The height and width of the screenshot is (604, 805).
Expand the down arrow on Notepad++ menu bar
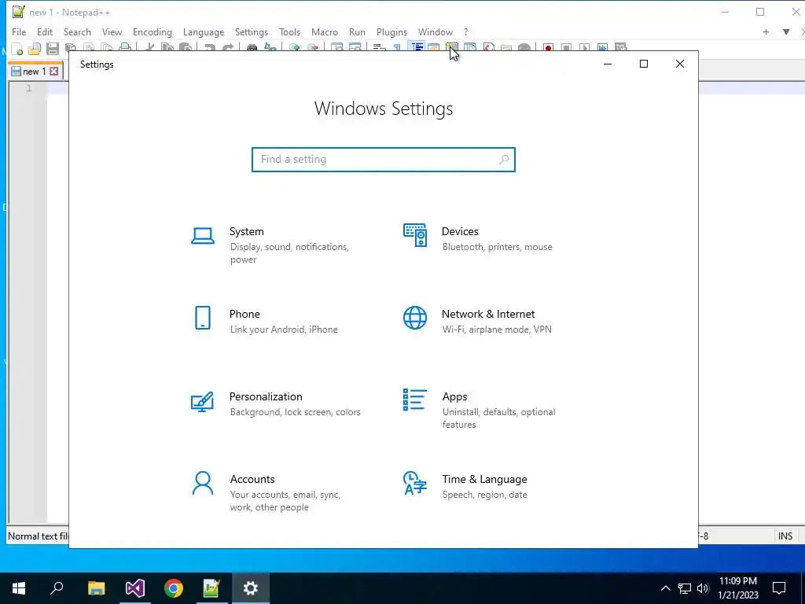(786, 31)
